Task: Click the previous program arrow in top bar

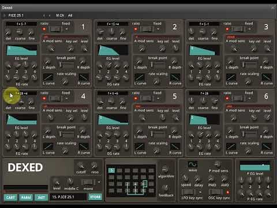Action: tap(44, 16)
